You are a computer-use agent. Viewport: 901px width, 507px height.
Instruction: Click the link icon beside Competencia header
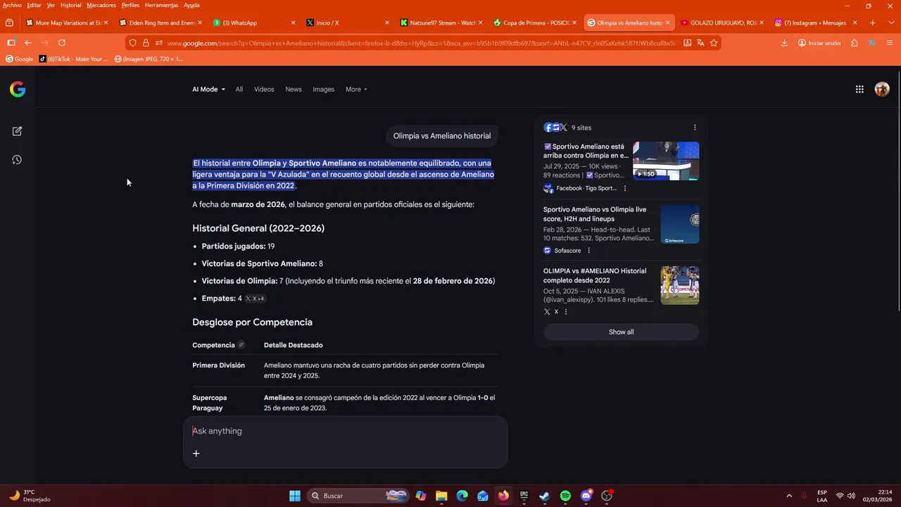point(241,345)
